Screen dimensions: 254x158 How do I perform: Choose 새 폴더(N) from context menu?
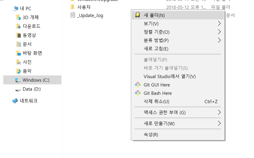click(x=178, y=15)
